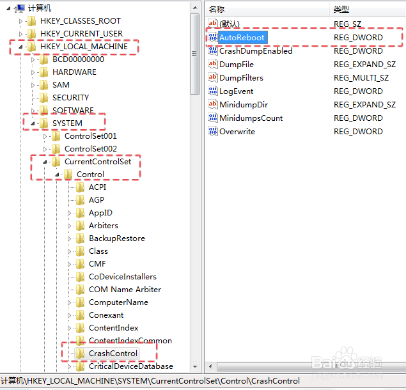Click the CoDeviceInstallers folder icon
Viewport: 406px width, 390px height.
tap(81, 277)
